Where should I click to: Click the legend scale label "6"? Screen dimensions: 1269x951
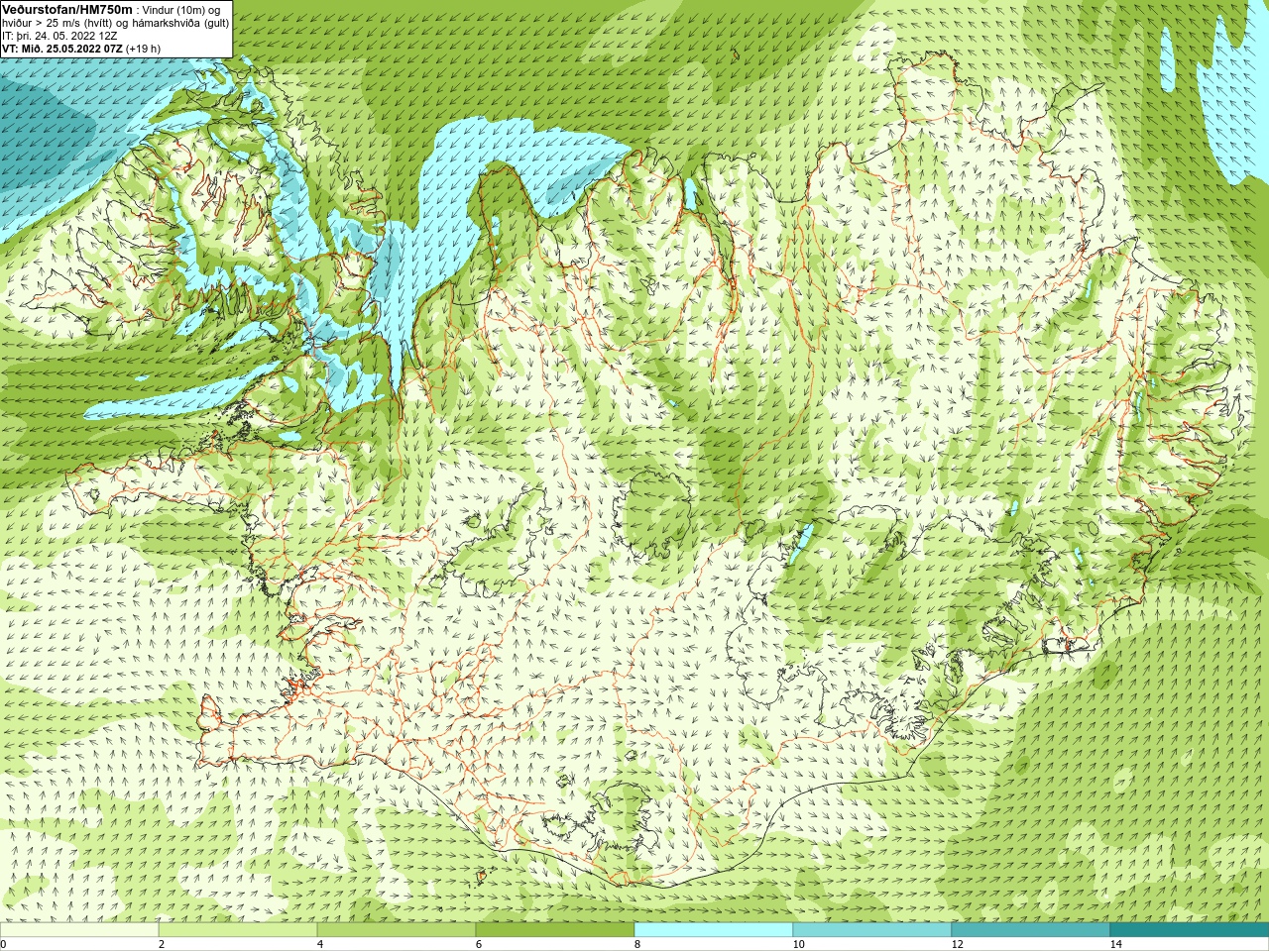479,944
